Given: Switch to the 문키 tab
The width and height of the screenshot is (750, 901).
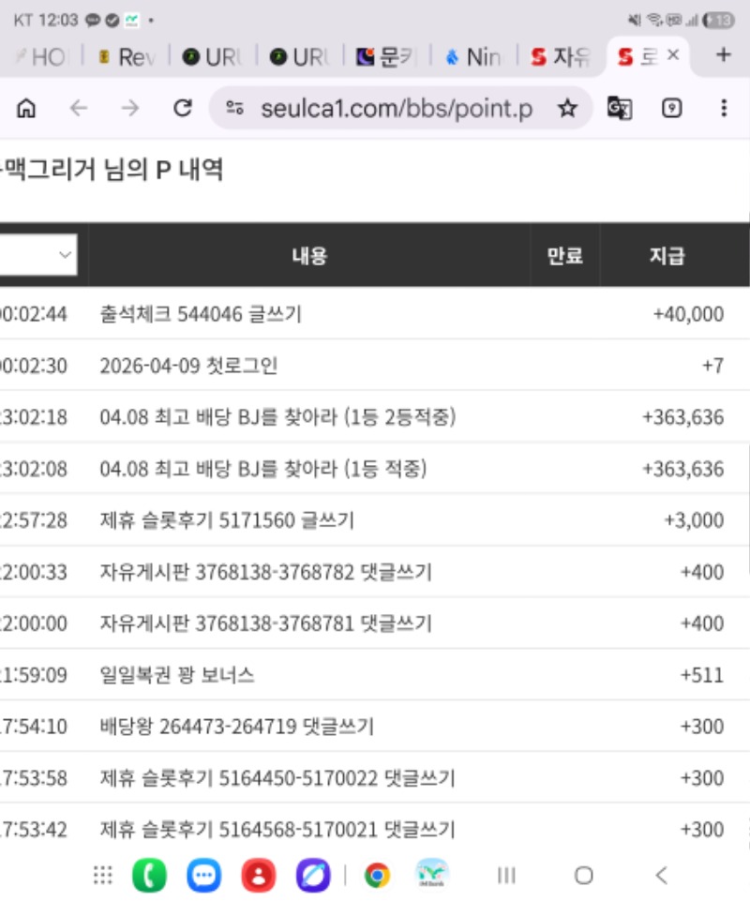Looking at the screenshot, I should tap(386, 57).
